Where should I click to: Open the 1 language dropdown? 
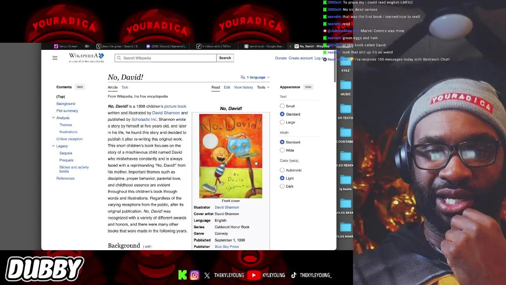coord(255,77)
